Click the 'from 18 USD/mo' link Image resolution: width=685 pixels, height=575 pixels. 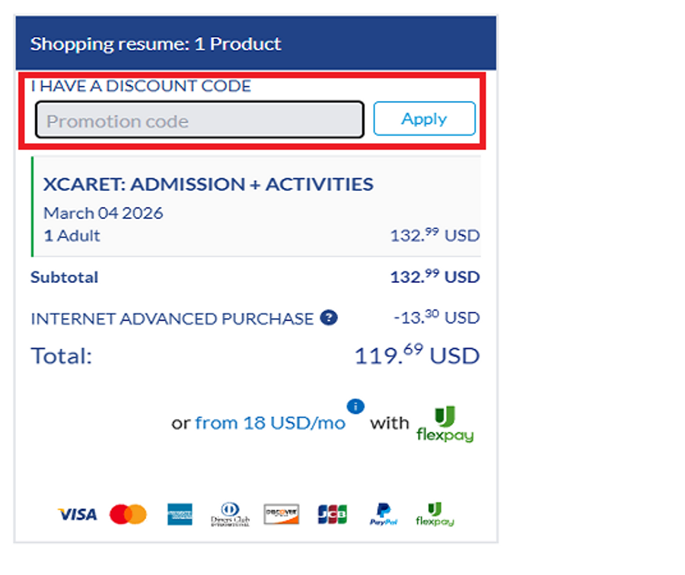(x=270, y=423)
